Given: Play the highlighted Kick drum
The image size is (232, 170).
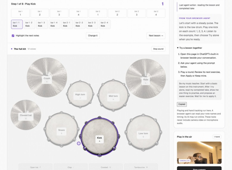Looking at the screenshot, I should tap(99, 136).
